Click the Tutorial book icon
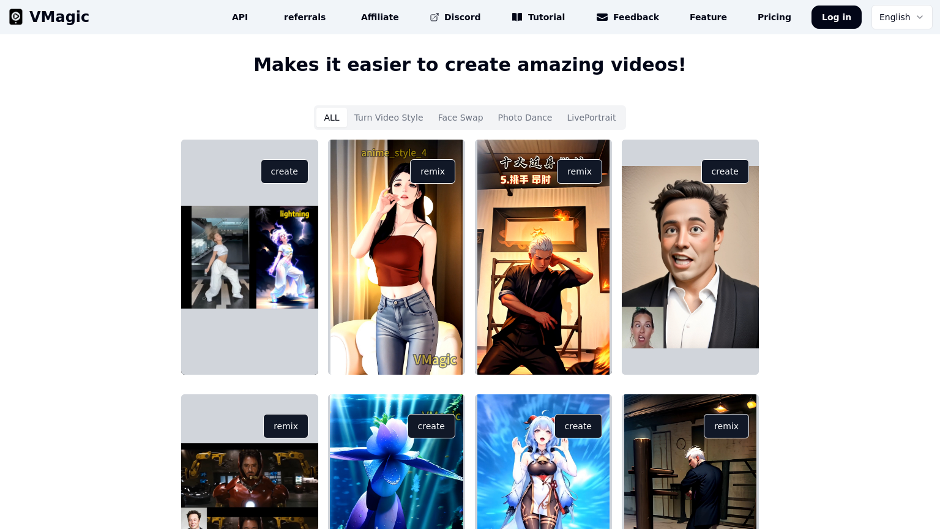The height and width of the screenshot is (529, 940). click(517, 17)
